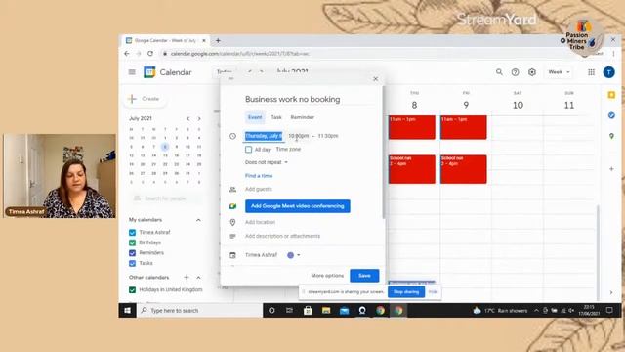
Task: Click the clock icon in event dialog
Action: (x=232, y=136)
